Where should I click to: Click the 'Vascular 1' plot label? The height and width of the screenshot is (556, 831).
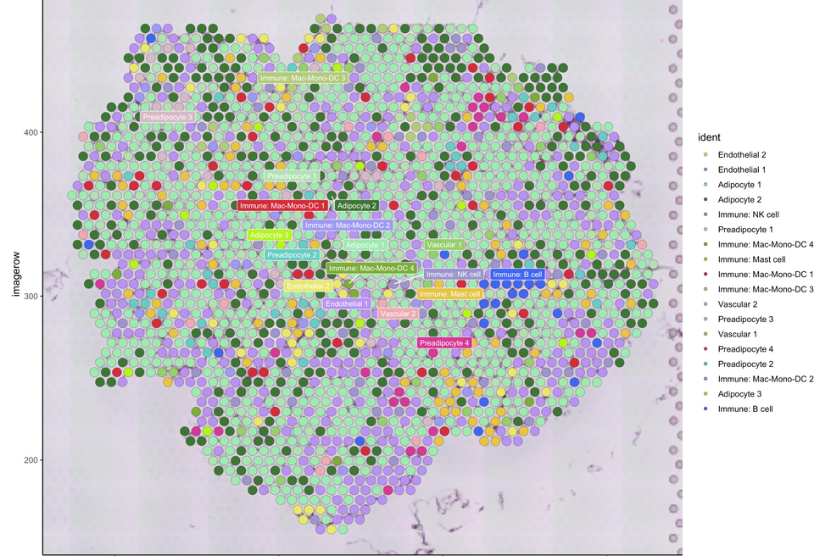tap(444, 245)
